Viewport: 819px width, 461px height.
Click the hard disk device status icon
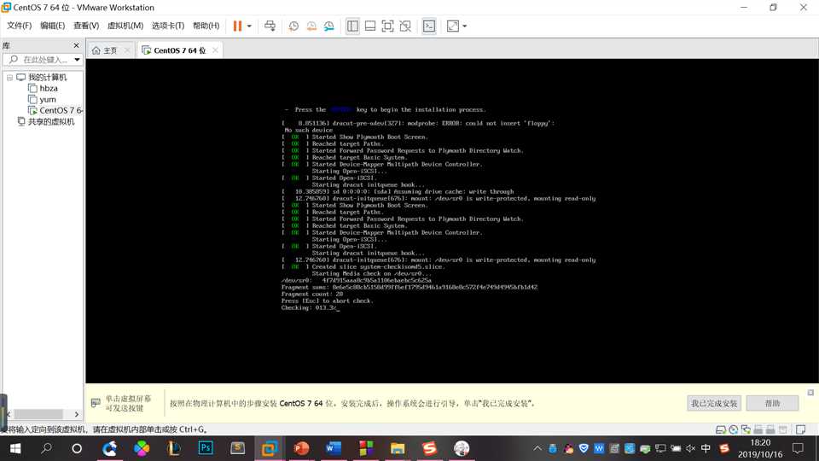[720, 429]
